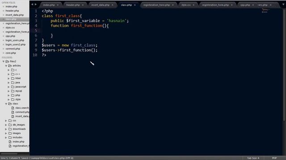Open connect.php inside the class folder
The height and width of the screenshot is (160, 286).
(x=22, y=112)
